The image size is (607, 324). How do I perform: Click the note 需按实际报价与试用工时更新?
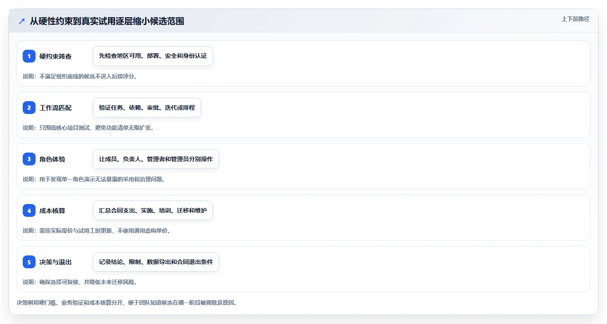[x=77, y=231]
